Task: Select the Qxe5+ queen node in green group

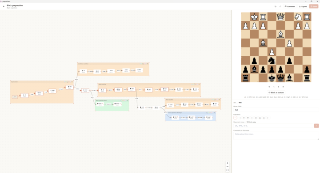Action: (117, 104)
